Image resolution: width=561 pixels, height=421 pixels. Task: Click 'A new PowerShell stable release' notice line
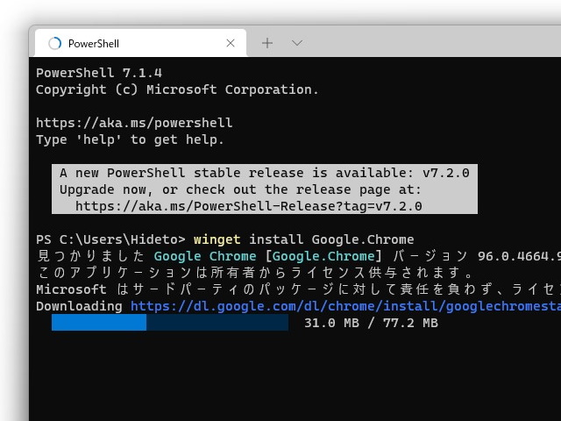[x=265, y=173]
